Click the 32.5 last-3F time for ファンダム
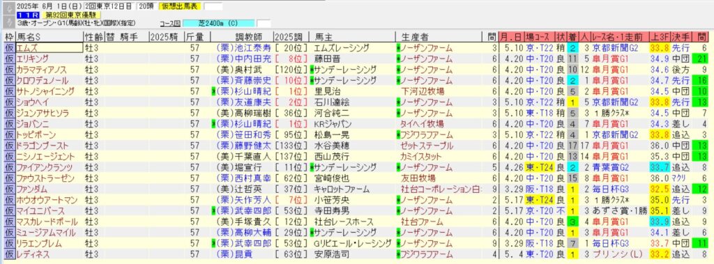 [x=660, y=189]
